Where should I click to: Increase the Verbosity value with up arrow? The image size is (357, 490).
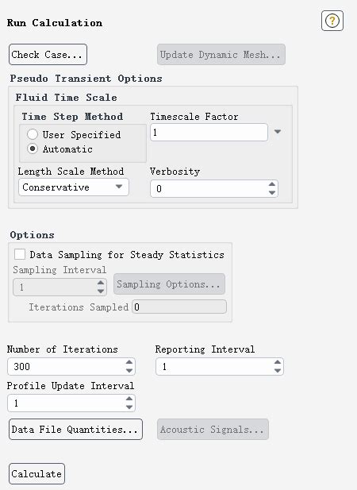pyautogui.click(x=272, y=184)
